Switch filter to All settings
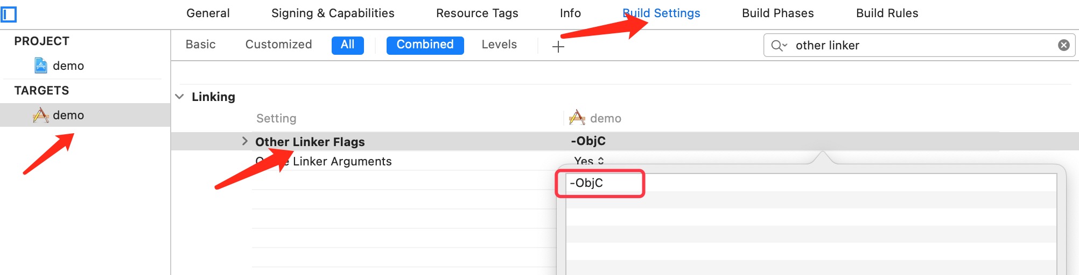 (x=348, y=45)
